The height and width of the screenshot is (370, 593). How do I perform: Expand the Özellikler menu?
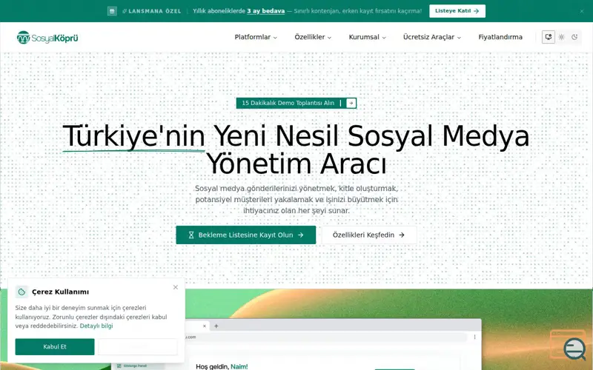(313, 37)
